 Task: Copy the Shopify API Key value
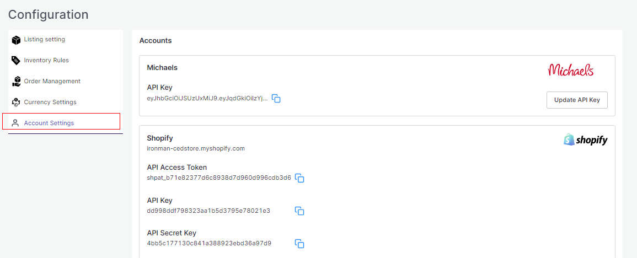[x=299, y=211]
